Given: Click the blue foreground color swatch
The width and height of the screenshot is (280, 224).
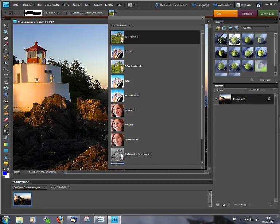Looking at the screenshot, I should [5, 173].
